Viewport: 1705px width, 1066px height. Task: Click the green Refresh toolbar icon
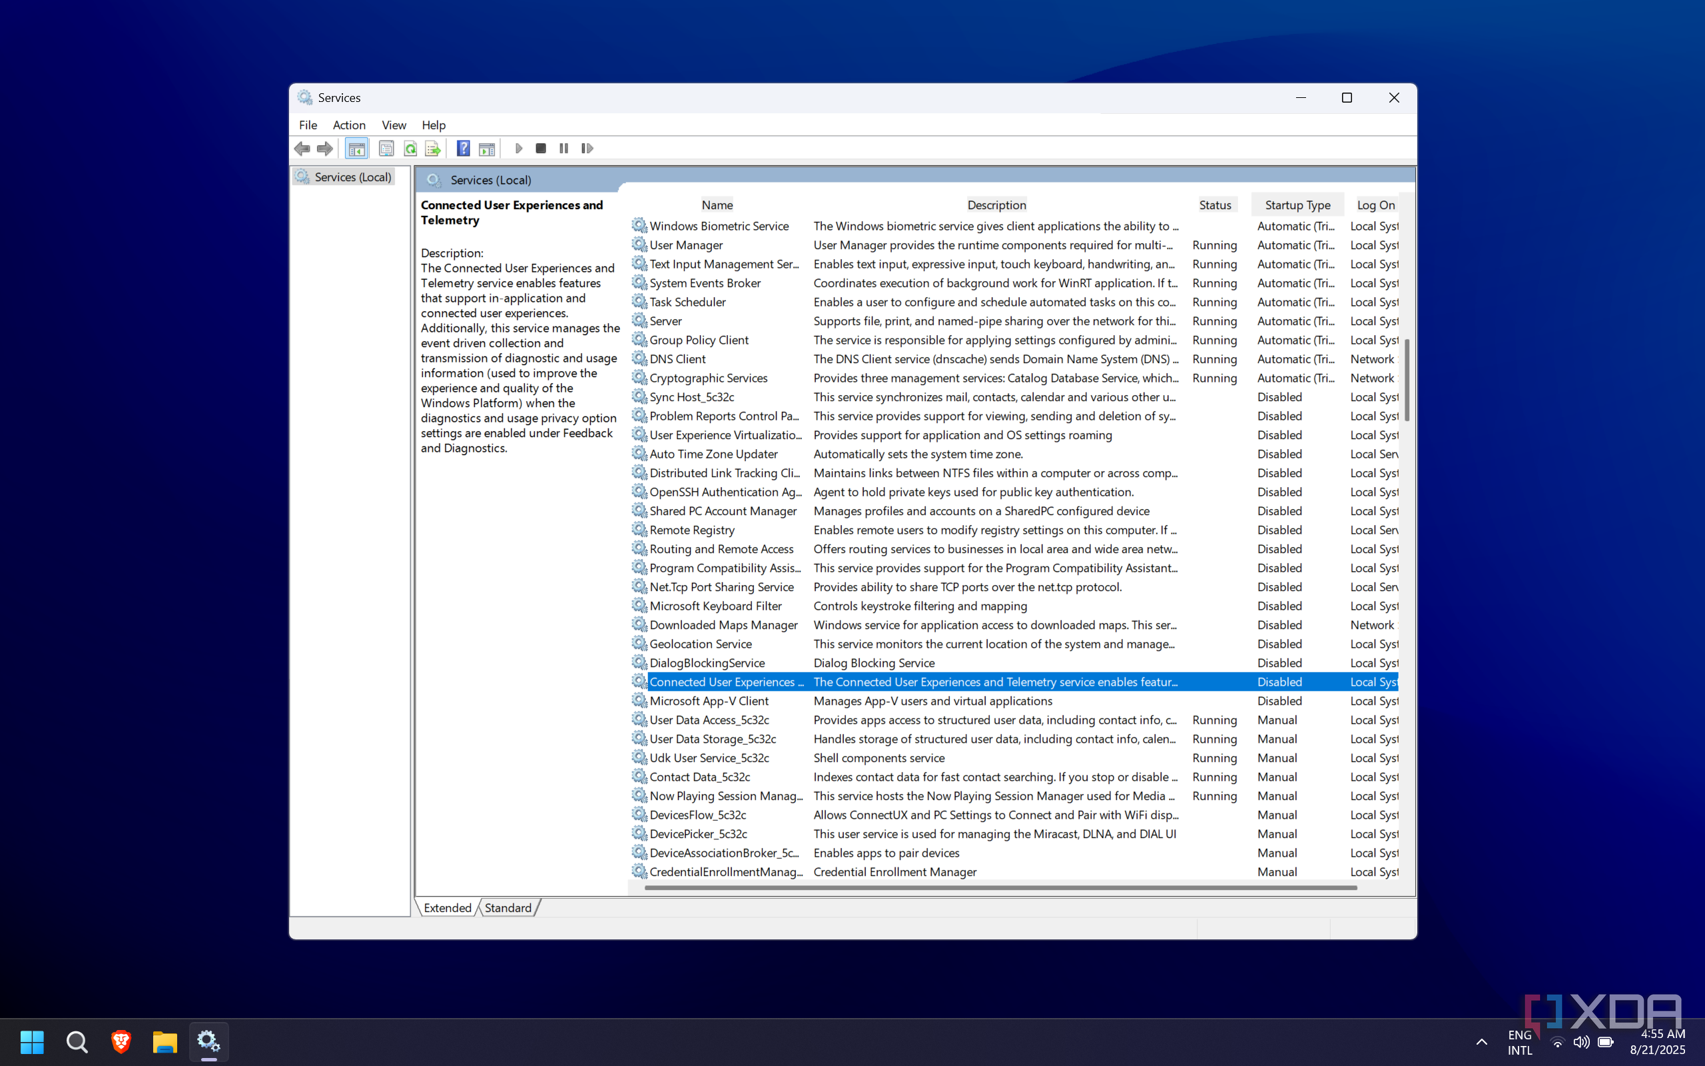(x=410, y=148)
